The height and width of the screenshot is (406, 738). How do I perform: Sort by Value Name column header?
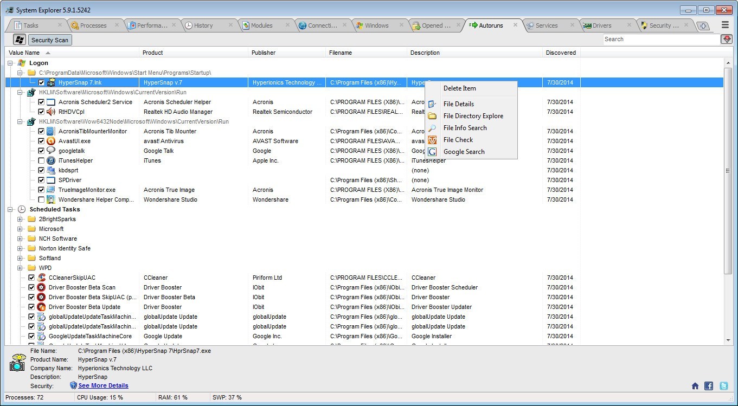click(x=72, y=53)
